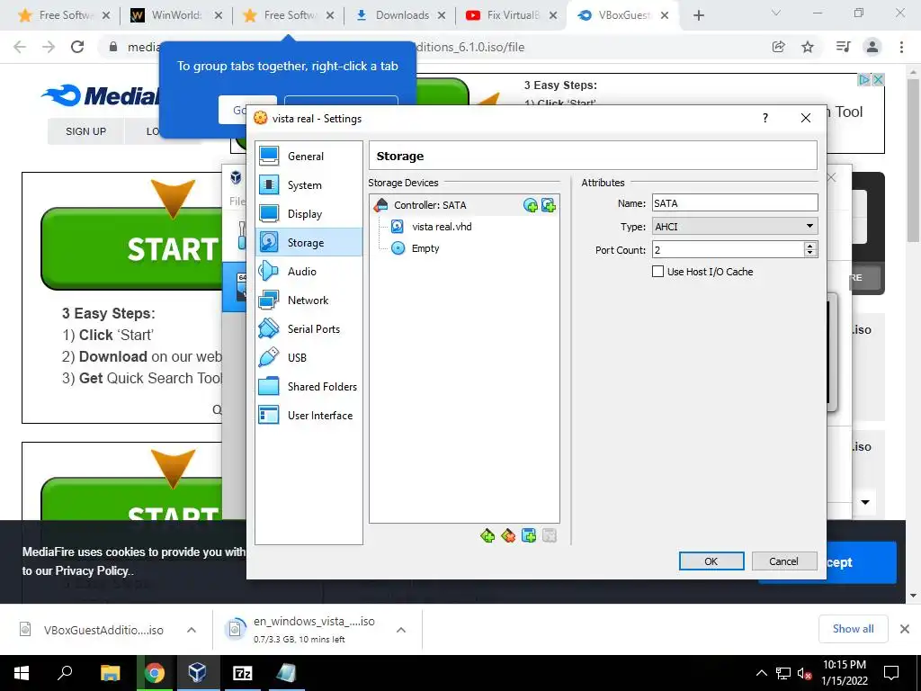Viewport: 921px width, 691px height.
Task: Show hidden system tray icons
Action: click(x=761, y=673)
